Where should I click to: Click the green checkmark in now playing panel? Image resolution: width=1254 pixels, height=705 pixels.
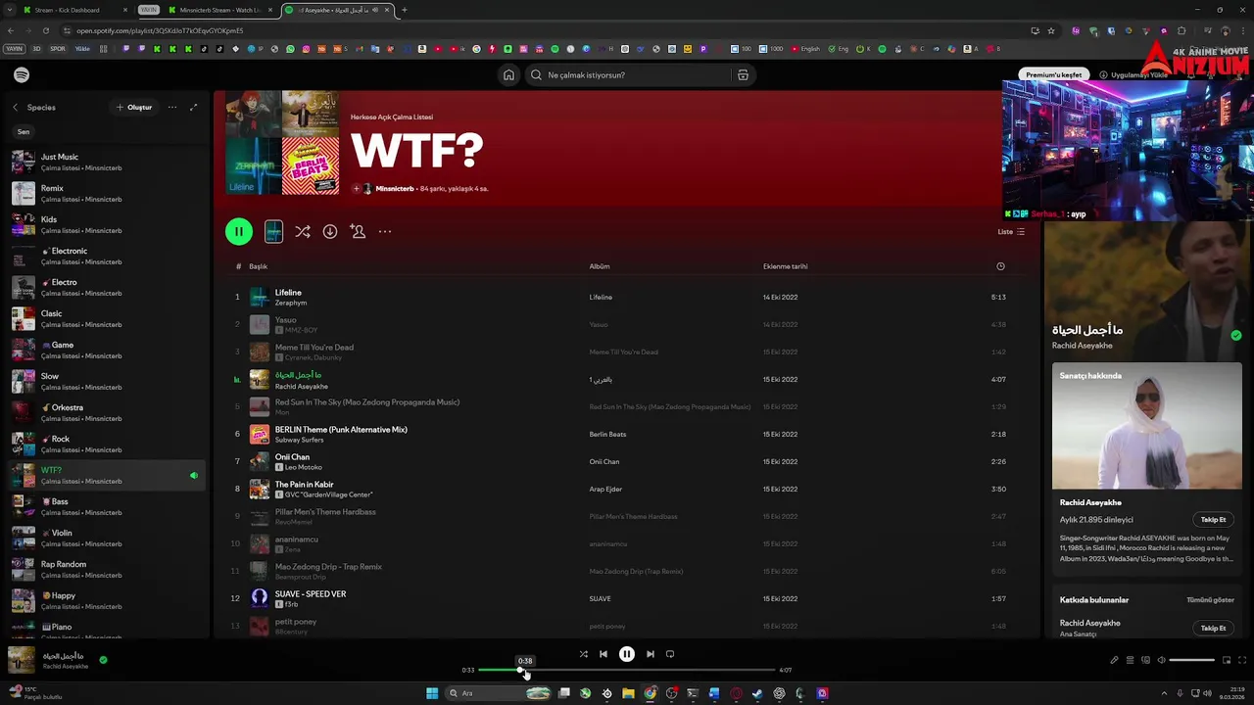coord(1235,335)
